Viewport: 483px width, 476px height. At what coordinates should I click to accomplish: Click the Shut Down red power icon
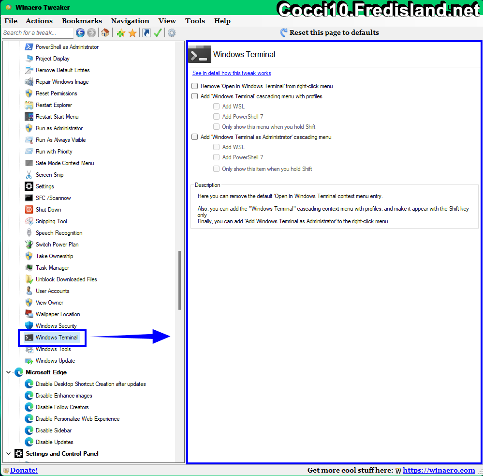tap(29, 210)
